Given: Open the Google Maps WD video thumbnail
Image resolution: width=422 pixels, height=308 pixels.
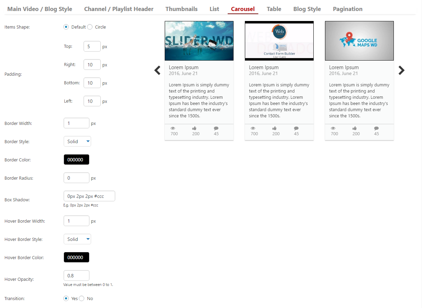Looking at the screenshot, I should point(359,41).
